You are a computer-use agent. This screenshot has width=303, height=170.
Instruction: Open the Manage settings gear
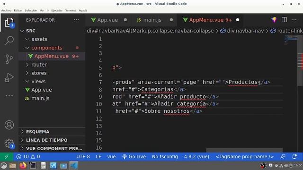coord(9,144)
